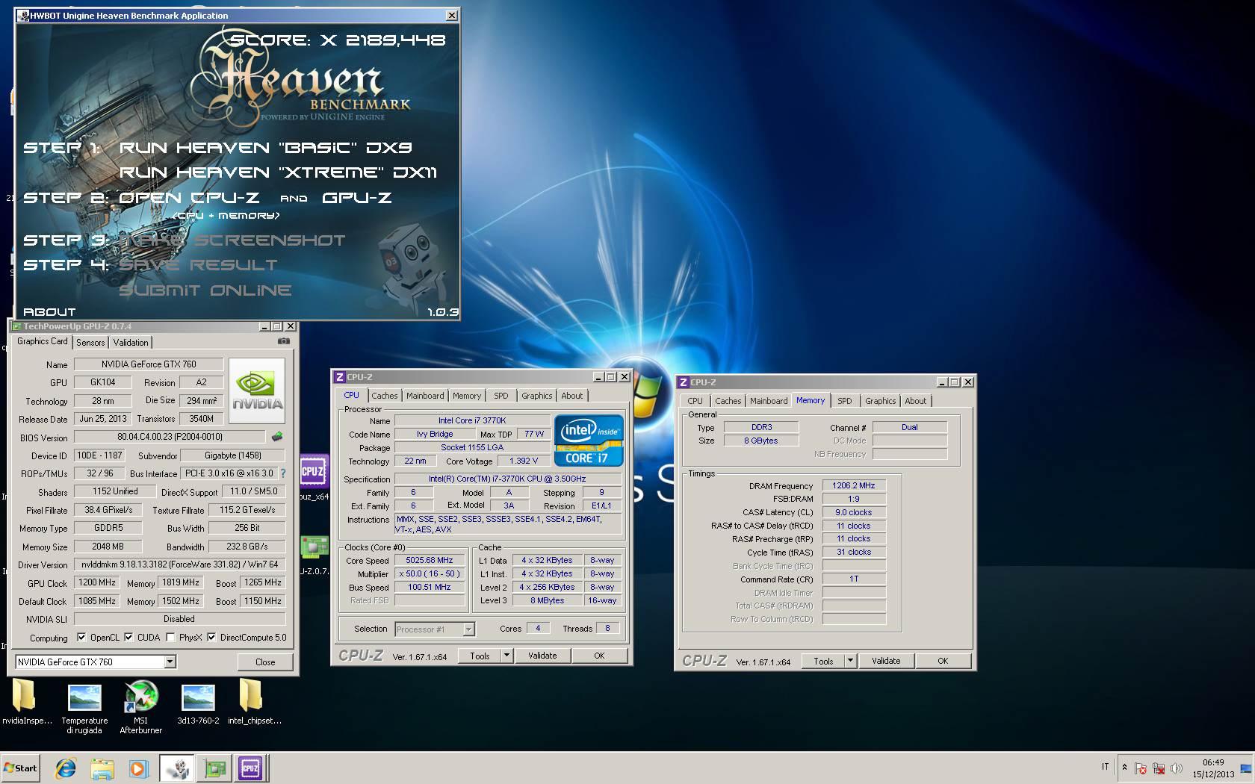This screenshot has height=784, width=1255.
Task: Switch to Validation tab in GPU-Z
Action: [131, 342]
